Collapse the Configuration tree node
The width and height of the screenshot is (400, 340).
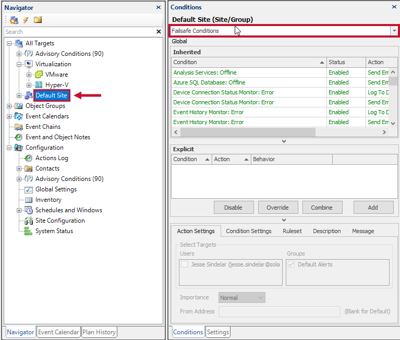pos(9,148)
